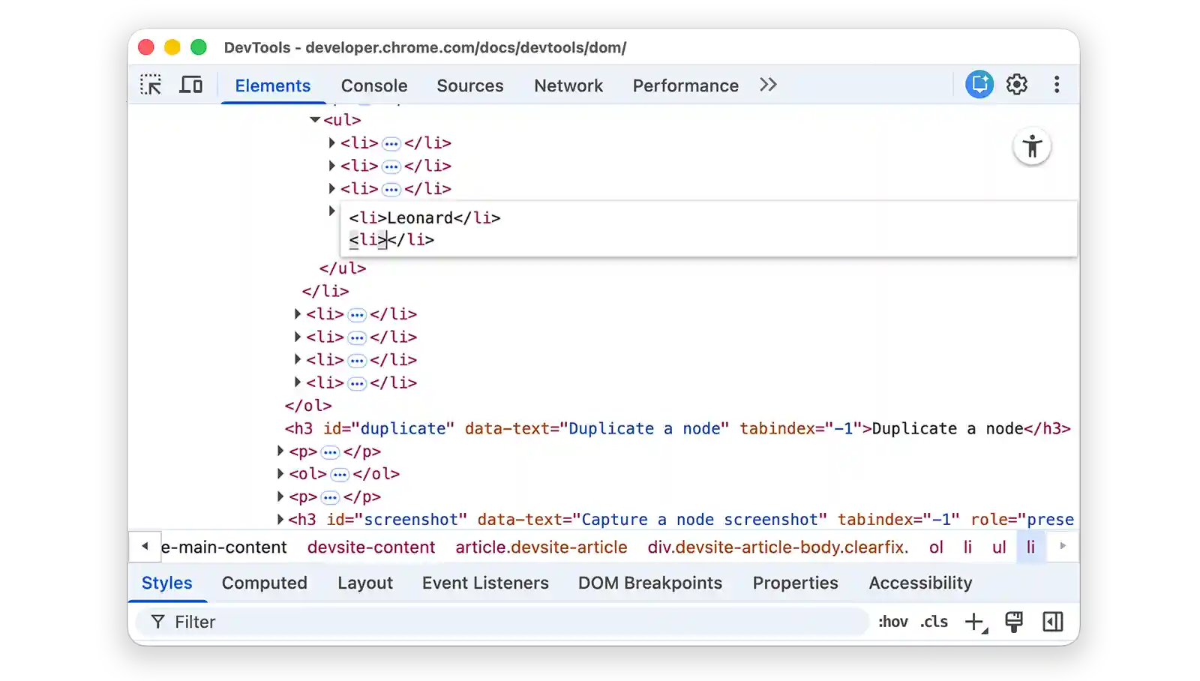
Task: Toggle the sidebar panel icon
Action: click(1053, 621)
